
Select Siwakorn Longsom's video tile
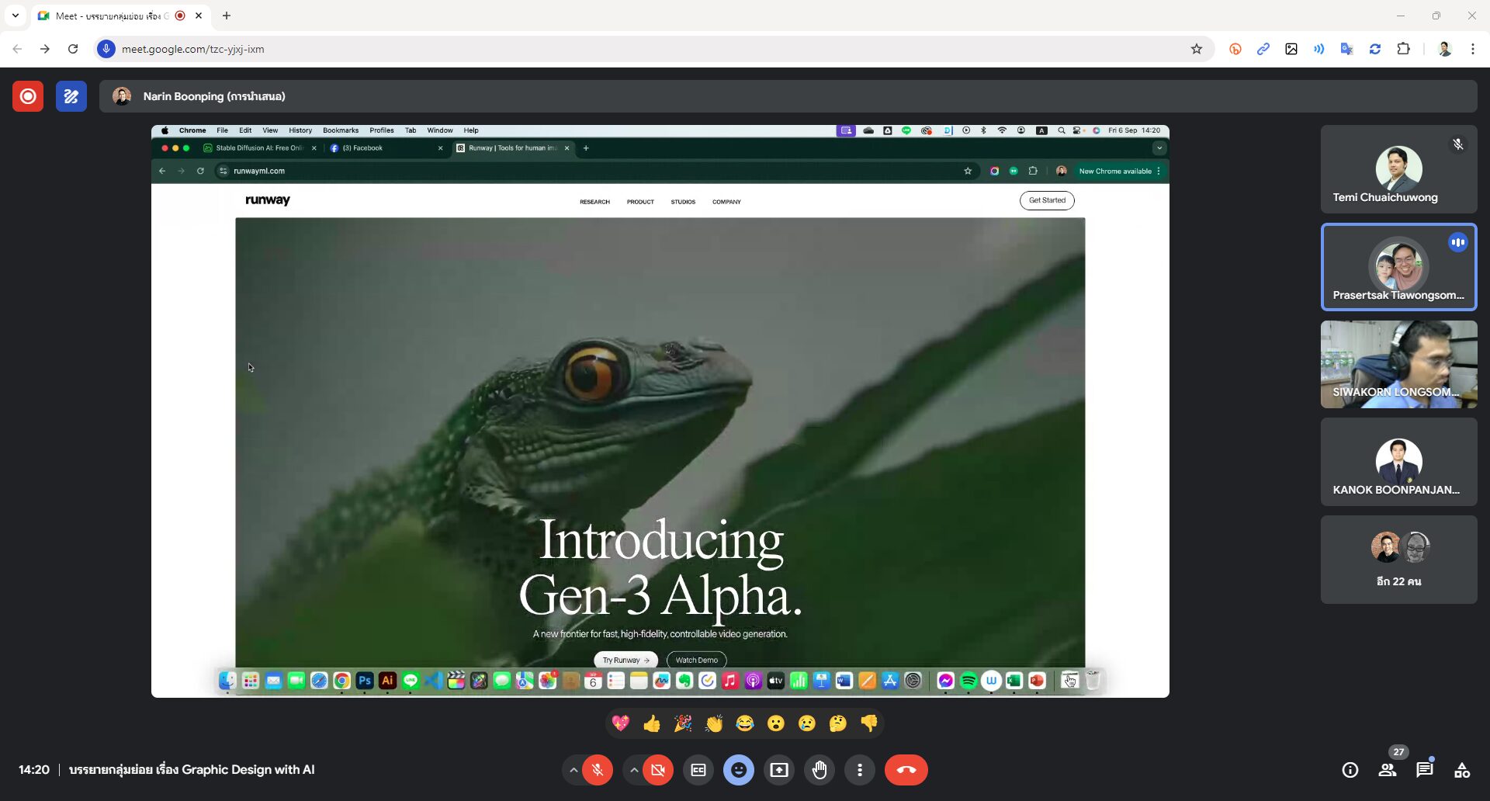pyautogui.click(x=1398, y=365)
